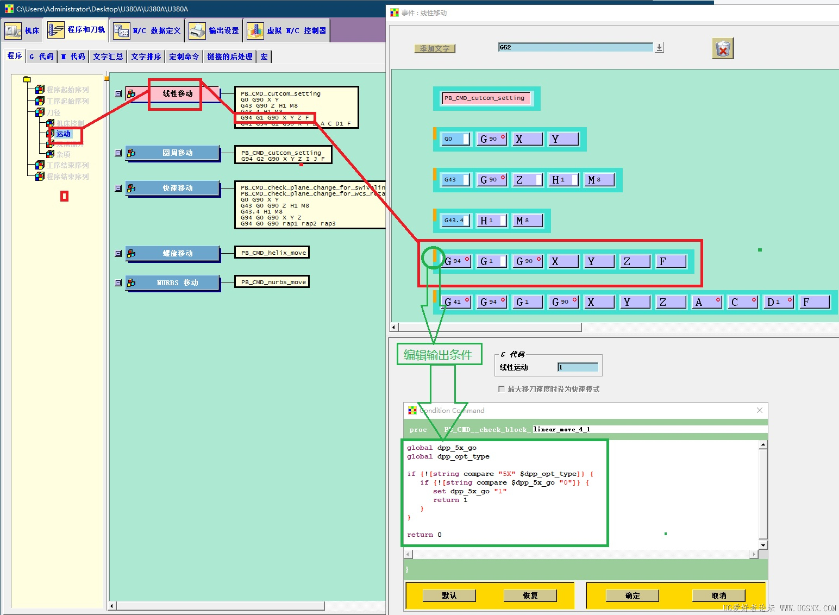The width and height of the screenshot is (839, 615).
Task: Enable 最大移刀速度时设为快速模式 checkbox
Action: click(x=502, y=389)
